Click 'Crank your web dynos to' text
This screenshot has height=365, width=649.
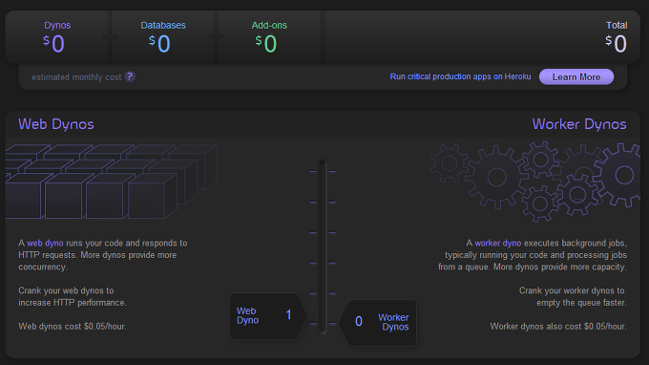pos(66,290)
